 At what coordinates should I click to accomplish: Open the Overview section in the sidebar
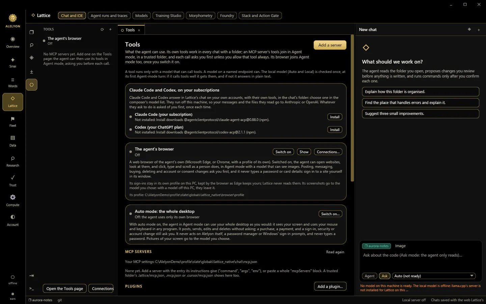(13, 43)
